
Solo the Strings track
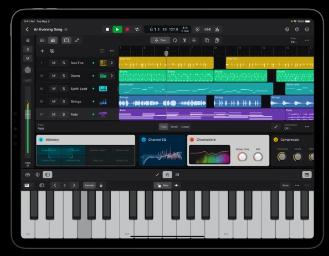pos(64,101)
